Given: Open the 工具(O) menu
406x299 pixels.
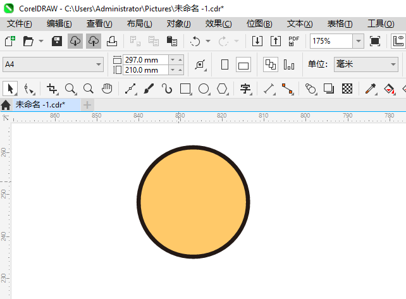Looking at the screenshot, I should [x=381, y=24].
